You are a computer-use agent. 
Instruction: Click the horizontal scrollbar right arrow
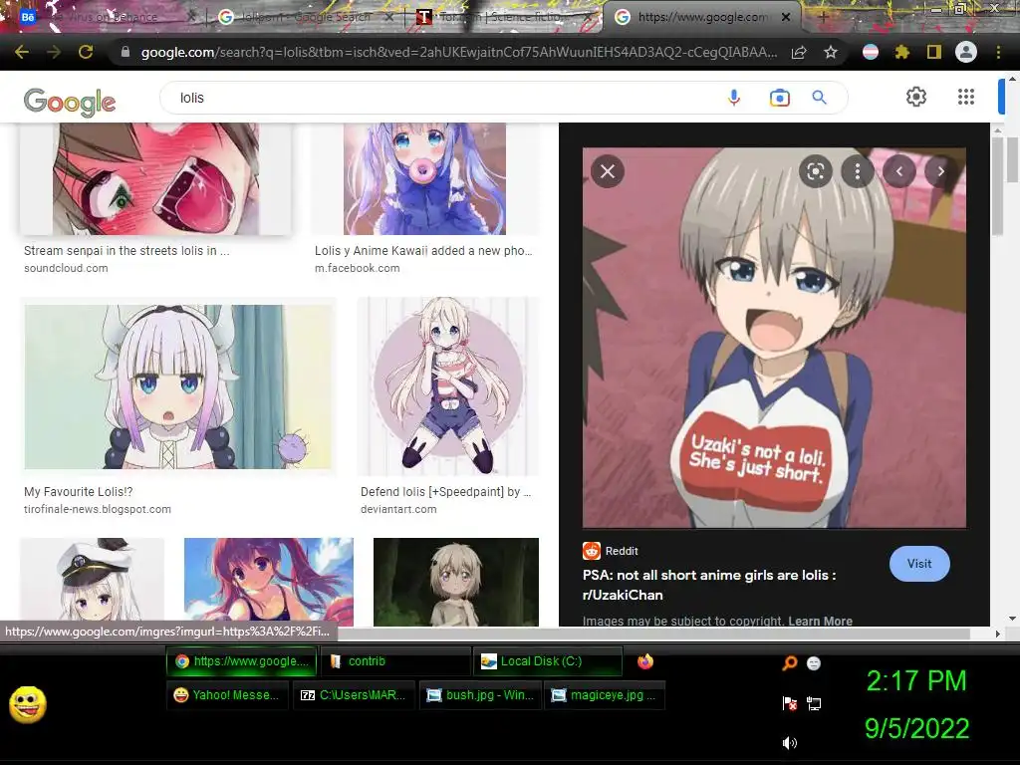click(x=997, y=634)
